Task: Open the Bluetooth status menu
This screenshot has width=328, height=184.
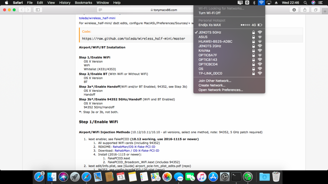Action: click(x=254, y=3)
